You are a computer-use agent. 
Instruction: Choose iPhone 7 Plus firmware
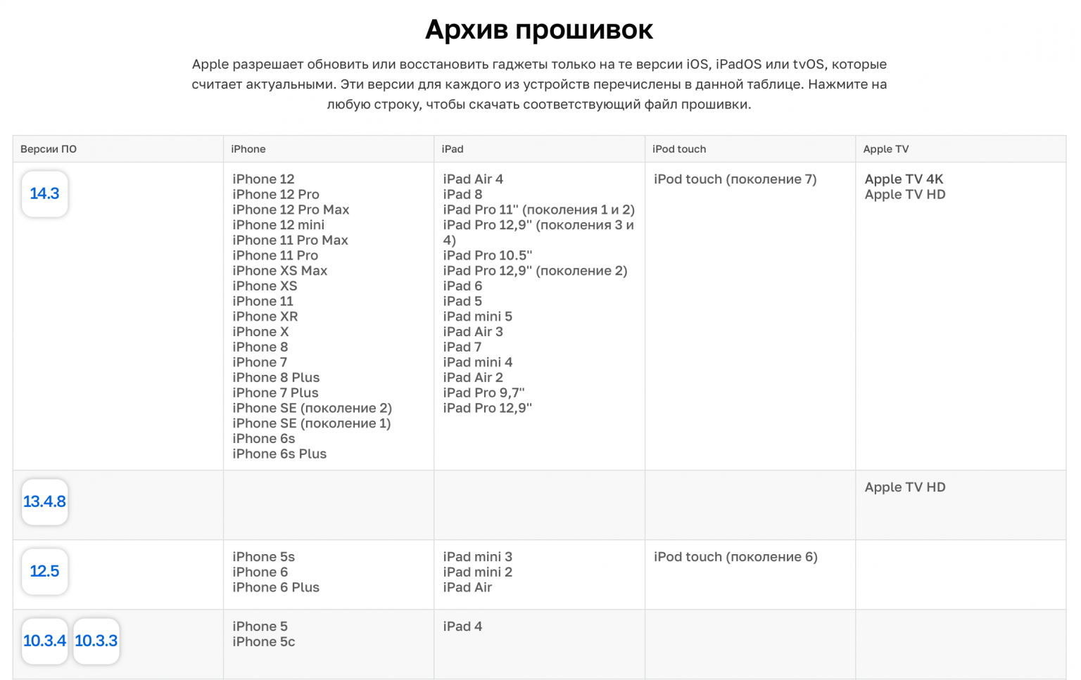[275, 393]
